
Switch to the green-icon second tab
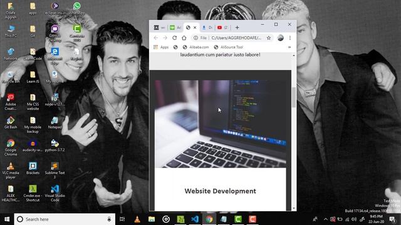175,27
